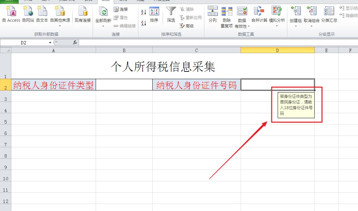
Task: Click 显示明细 show detail icon
Action: [x=342, y=8]
